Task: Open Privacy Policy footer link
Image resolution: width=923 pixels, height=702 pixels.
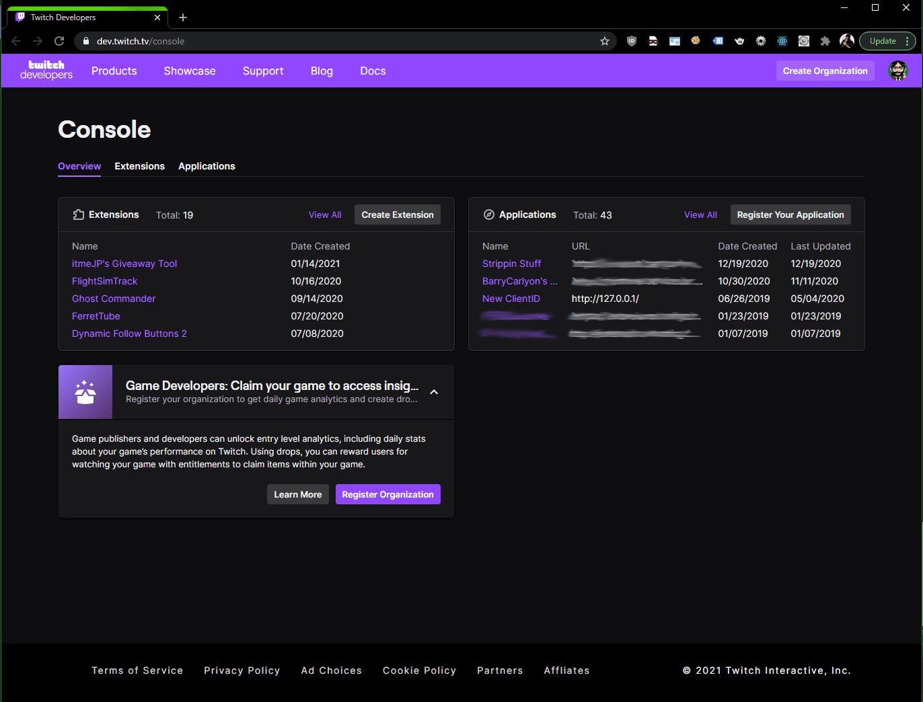Action: coord(242,670)
